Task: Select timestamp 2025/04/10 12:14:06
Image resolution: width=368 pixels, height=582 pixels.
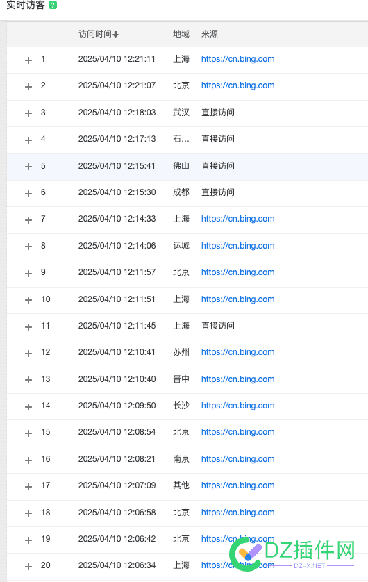Action: click(117, 246)
